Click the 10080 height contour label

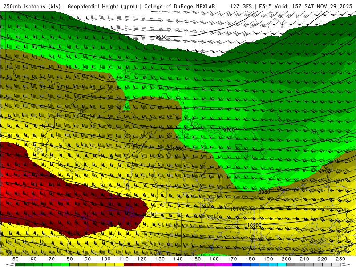(263, 192)
